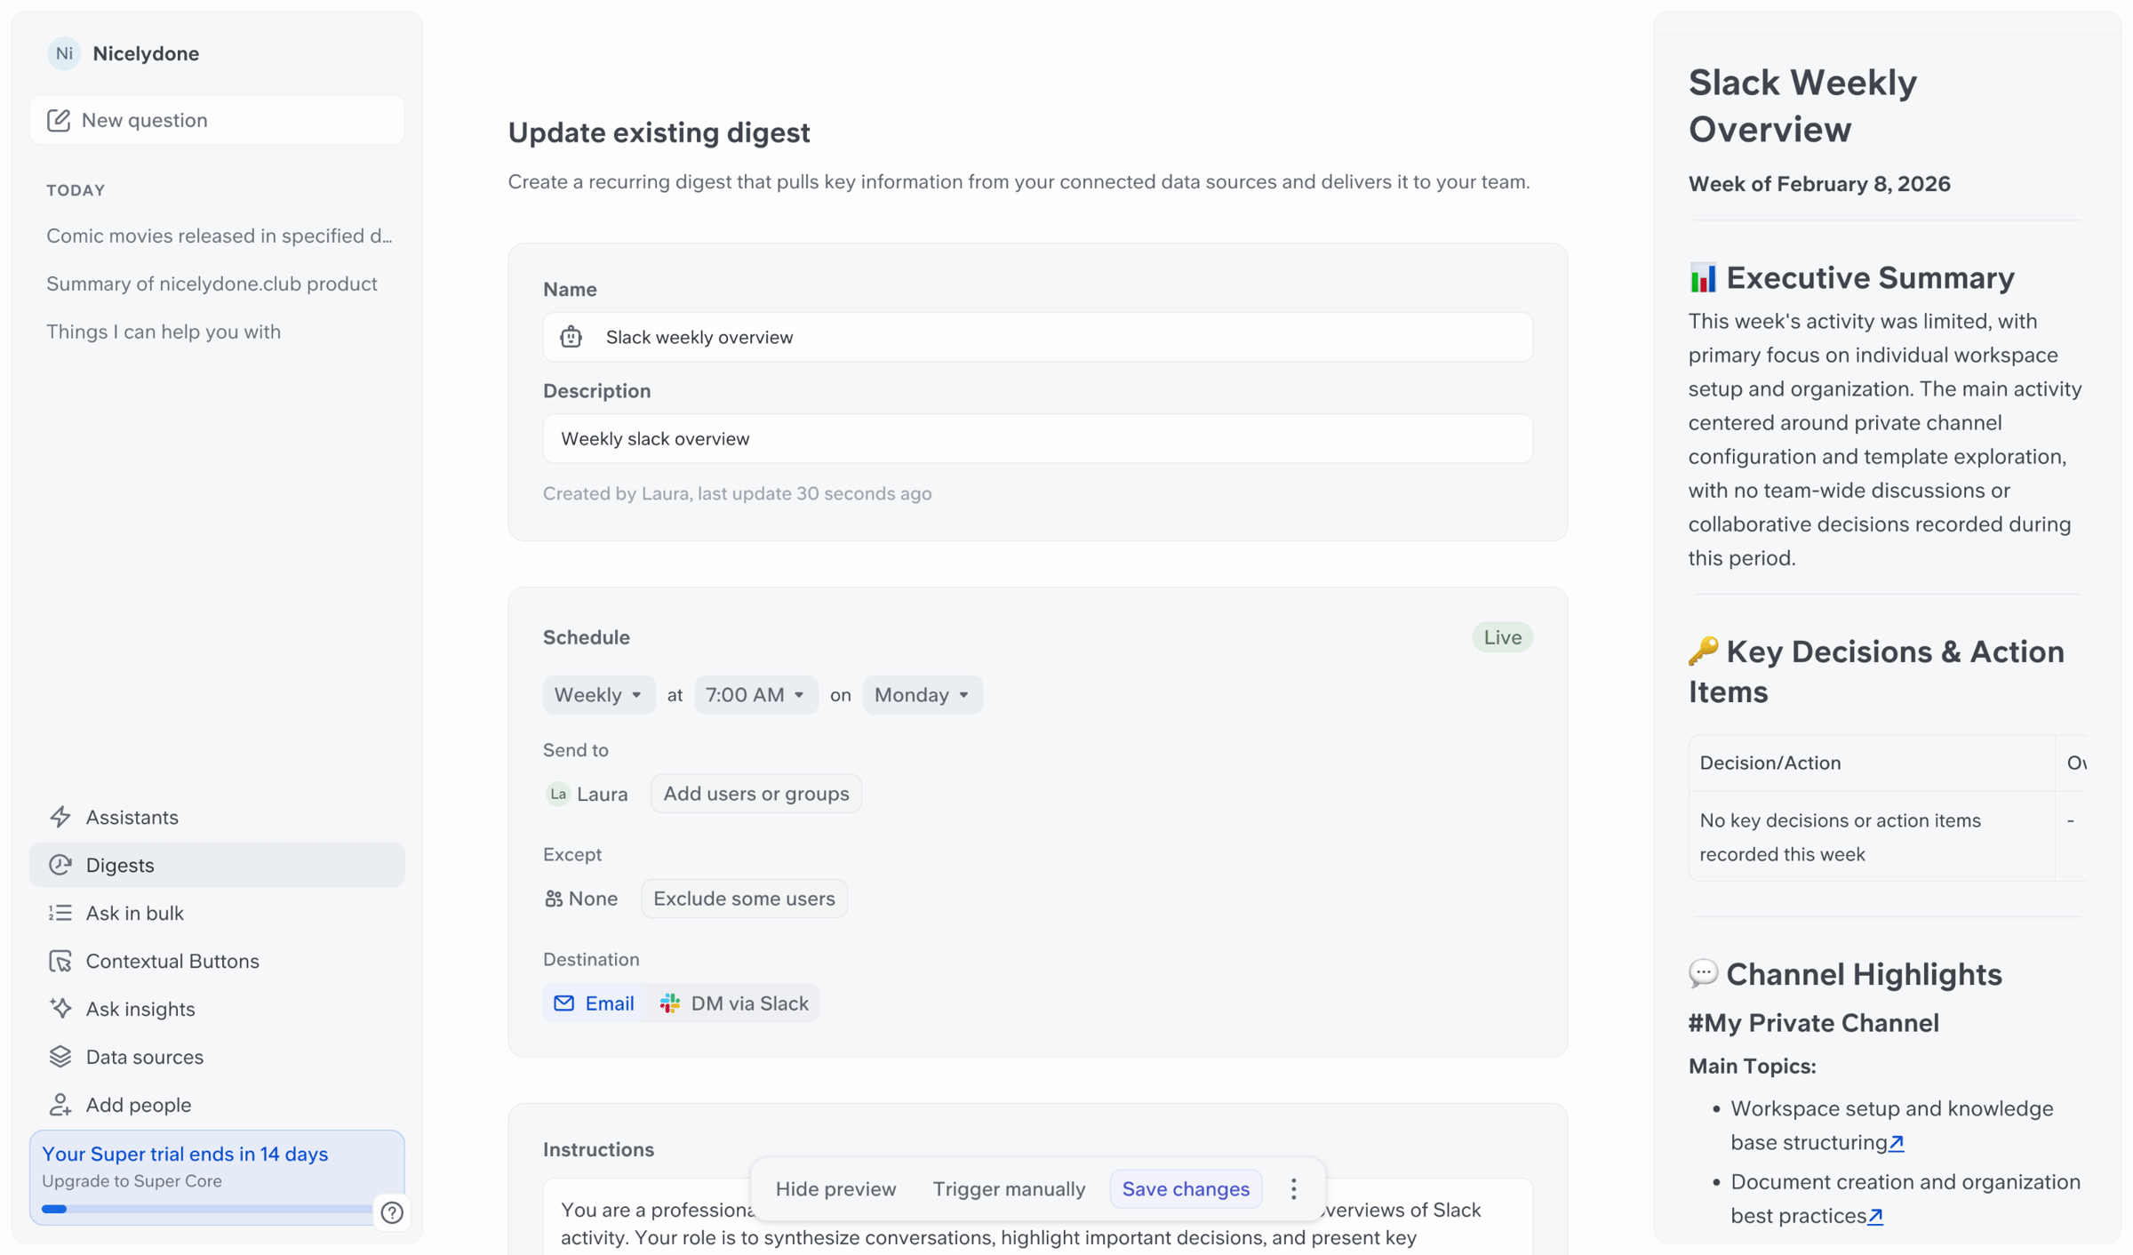Viewport: 2133px width, 1255px height.
Task: Click Trigger manually
Action: (x=1009, y=1189)
